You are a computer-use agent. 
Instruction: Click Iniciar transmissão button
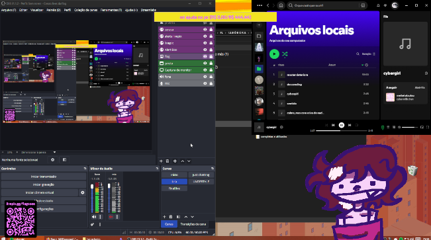click(44, 177)
